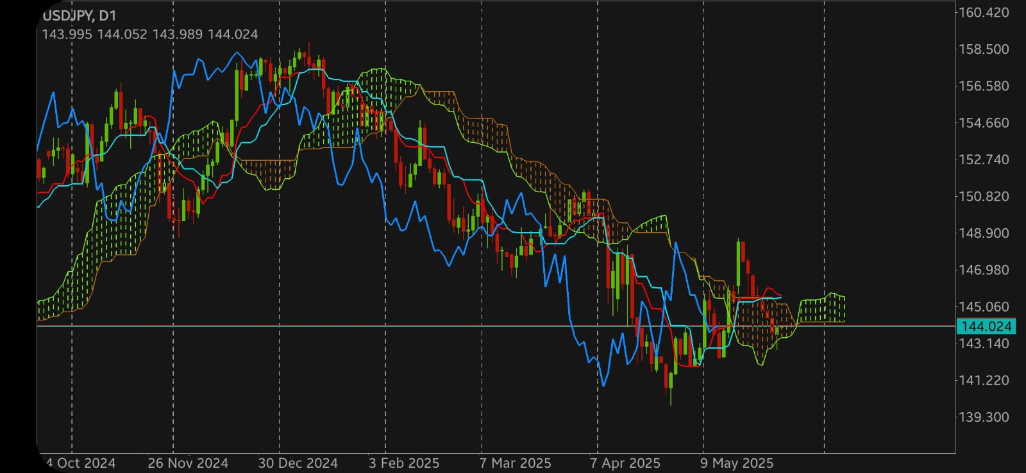Viewport: 1026px width, 473px height.
Task: Click the 150.820 price axis label
Action: (983, 197)
